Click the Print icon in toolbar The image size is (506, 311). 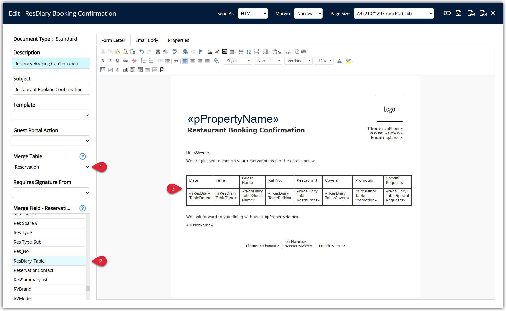(x=304, y=52)
